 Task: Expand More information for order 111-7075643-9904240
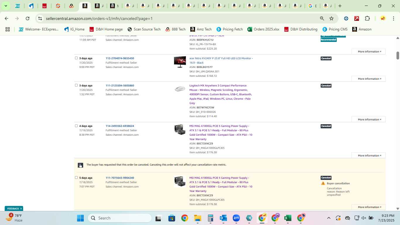(x=368, y=207)
